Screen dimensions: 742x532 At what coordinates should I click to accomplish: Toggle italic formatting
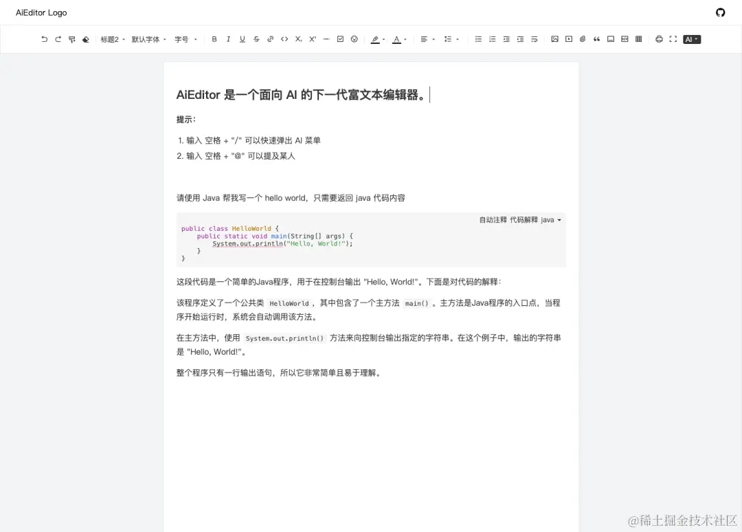point(228,39)
